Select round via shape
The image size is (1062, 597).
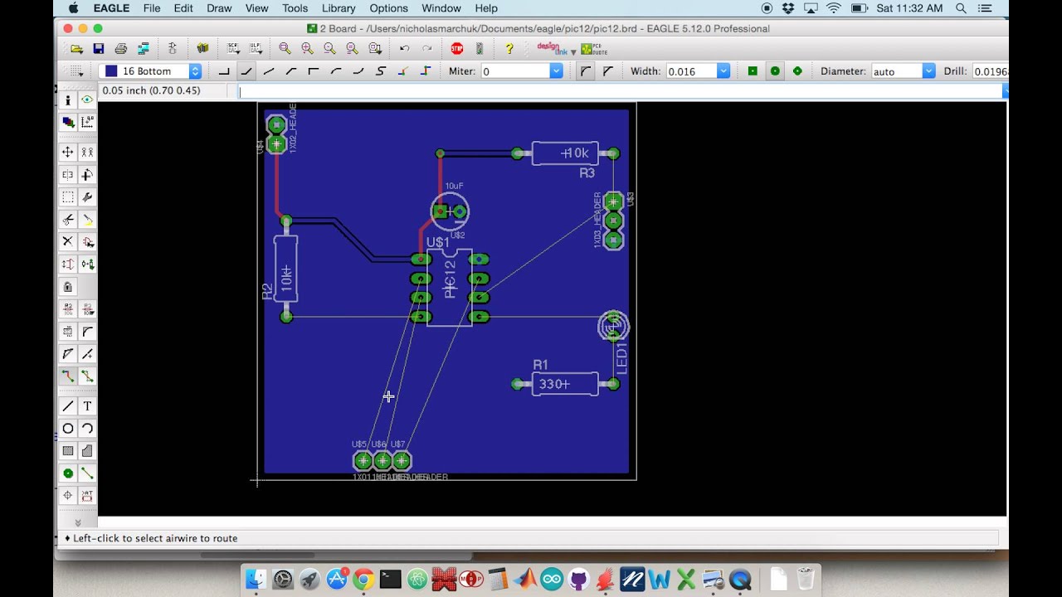[775, 71]
